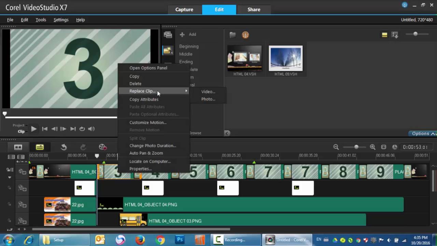Toggle the Video track enable button
Viewport: 437px width, 246px height.
pos(23,172)
